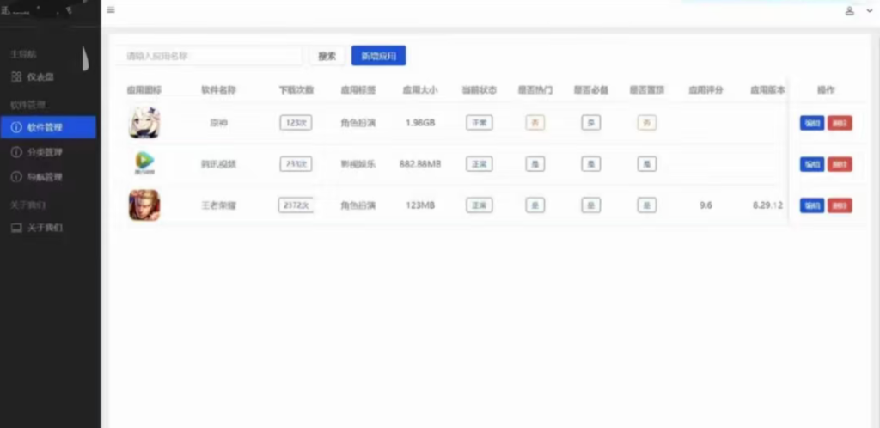Select the highlighted 软件管理 sidebar item

point(48,127)
